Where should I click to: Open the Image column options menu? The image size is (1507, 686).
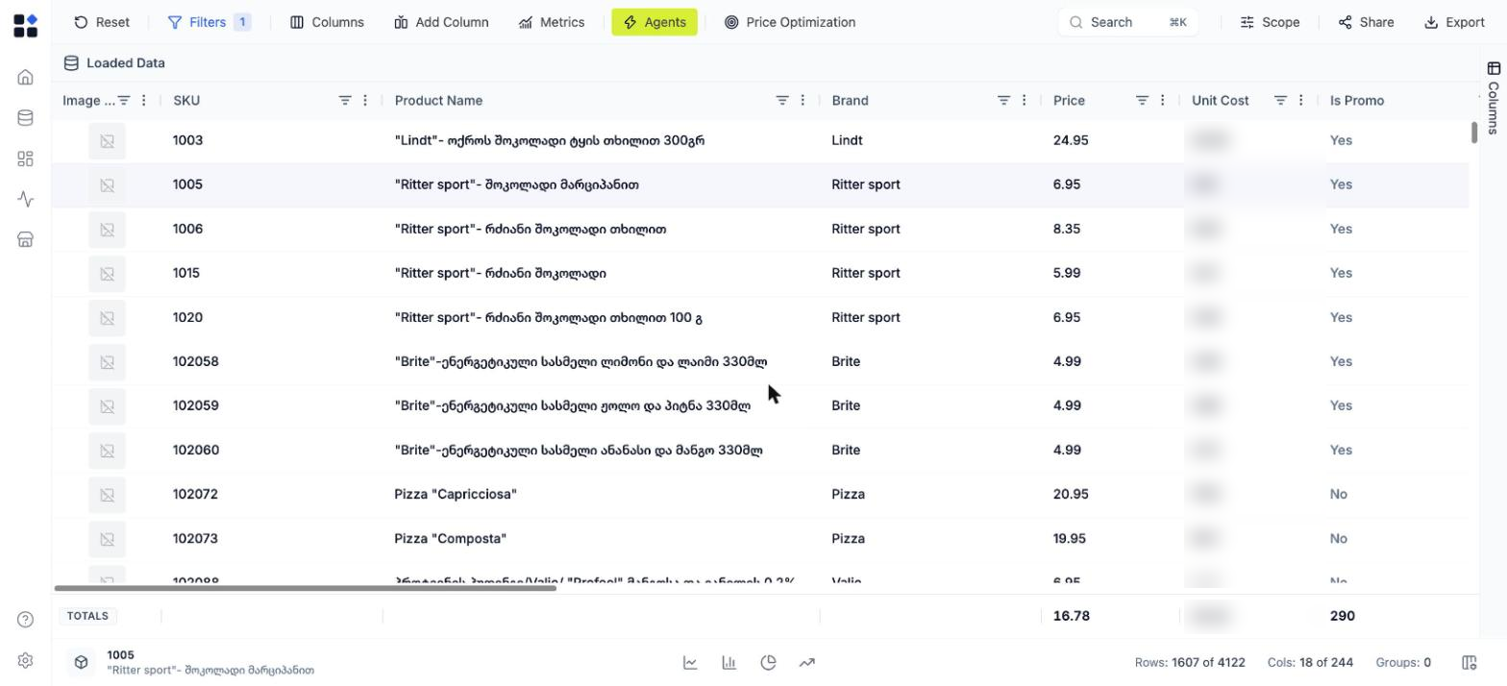click(x=144, y=100)
